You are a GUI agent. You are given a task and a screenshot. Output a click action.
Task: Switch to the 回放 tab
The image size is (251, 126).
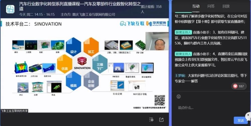(x=226, y=6)
